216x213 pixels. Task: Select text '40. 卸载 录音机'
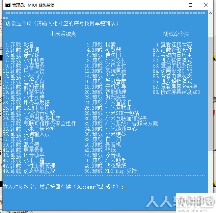[x=103, y=145]
